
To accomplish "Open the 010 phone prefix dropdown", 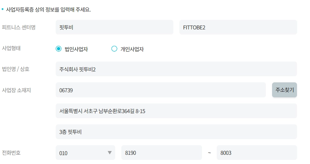I will pos(85,153).
